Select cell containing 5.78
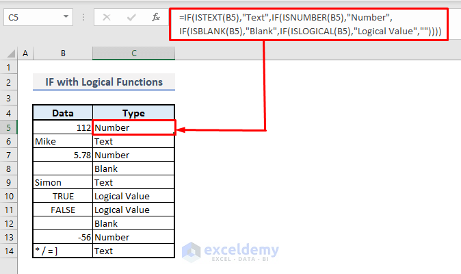Screen dimensions: 461x274 point(63,155)
